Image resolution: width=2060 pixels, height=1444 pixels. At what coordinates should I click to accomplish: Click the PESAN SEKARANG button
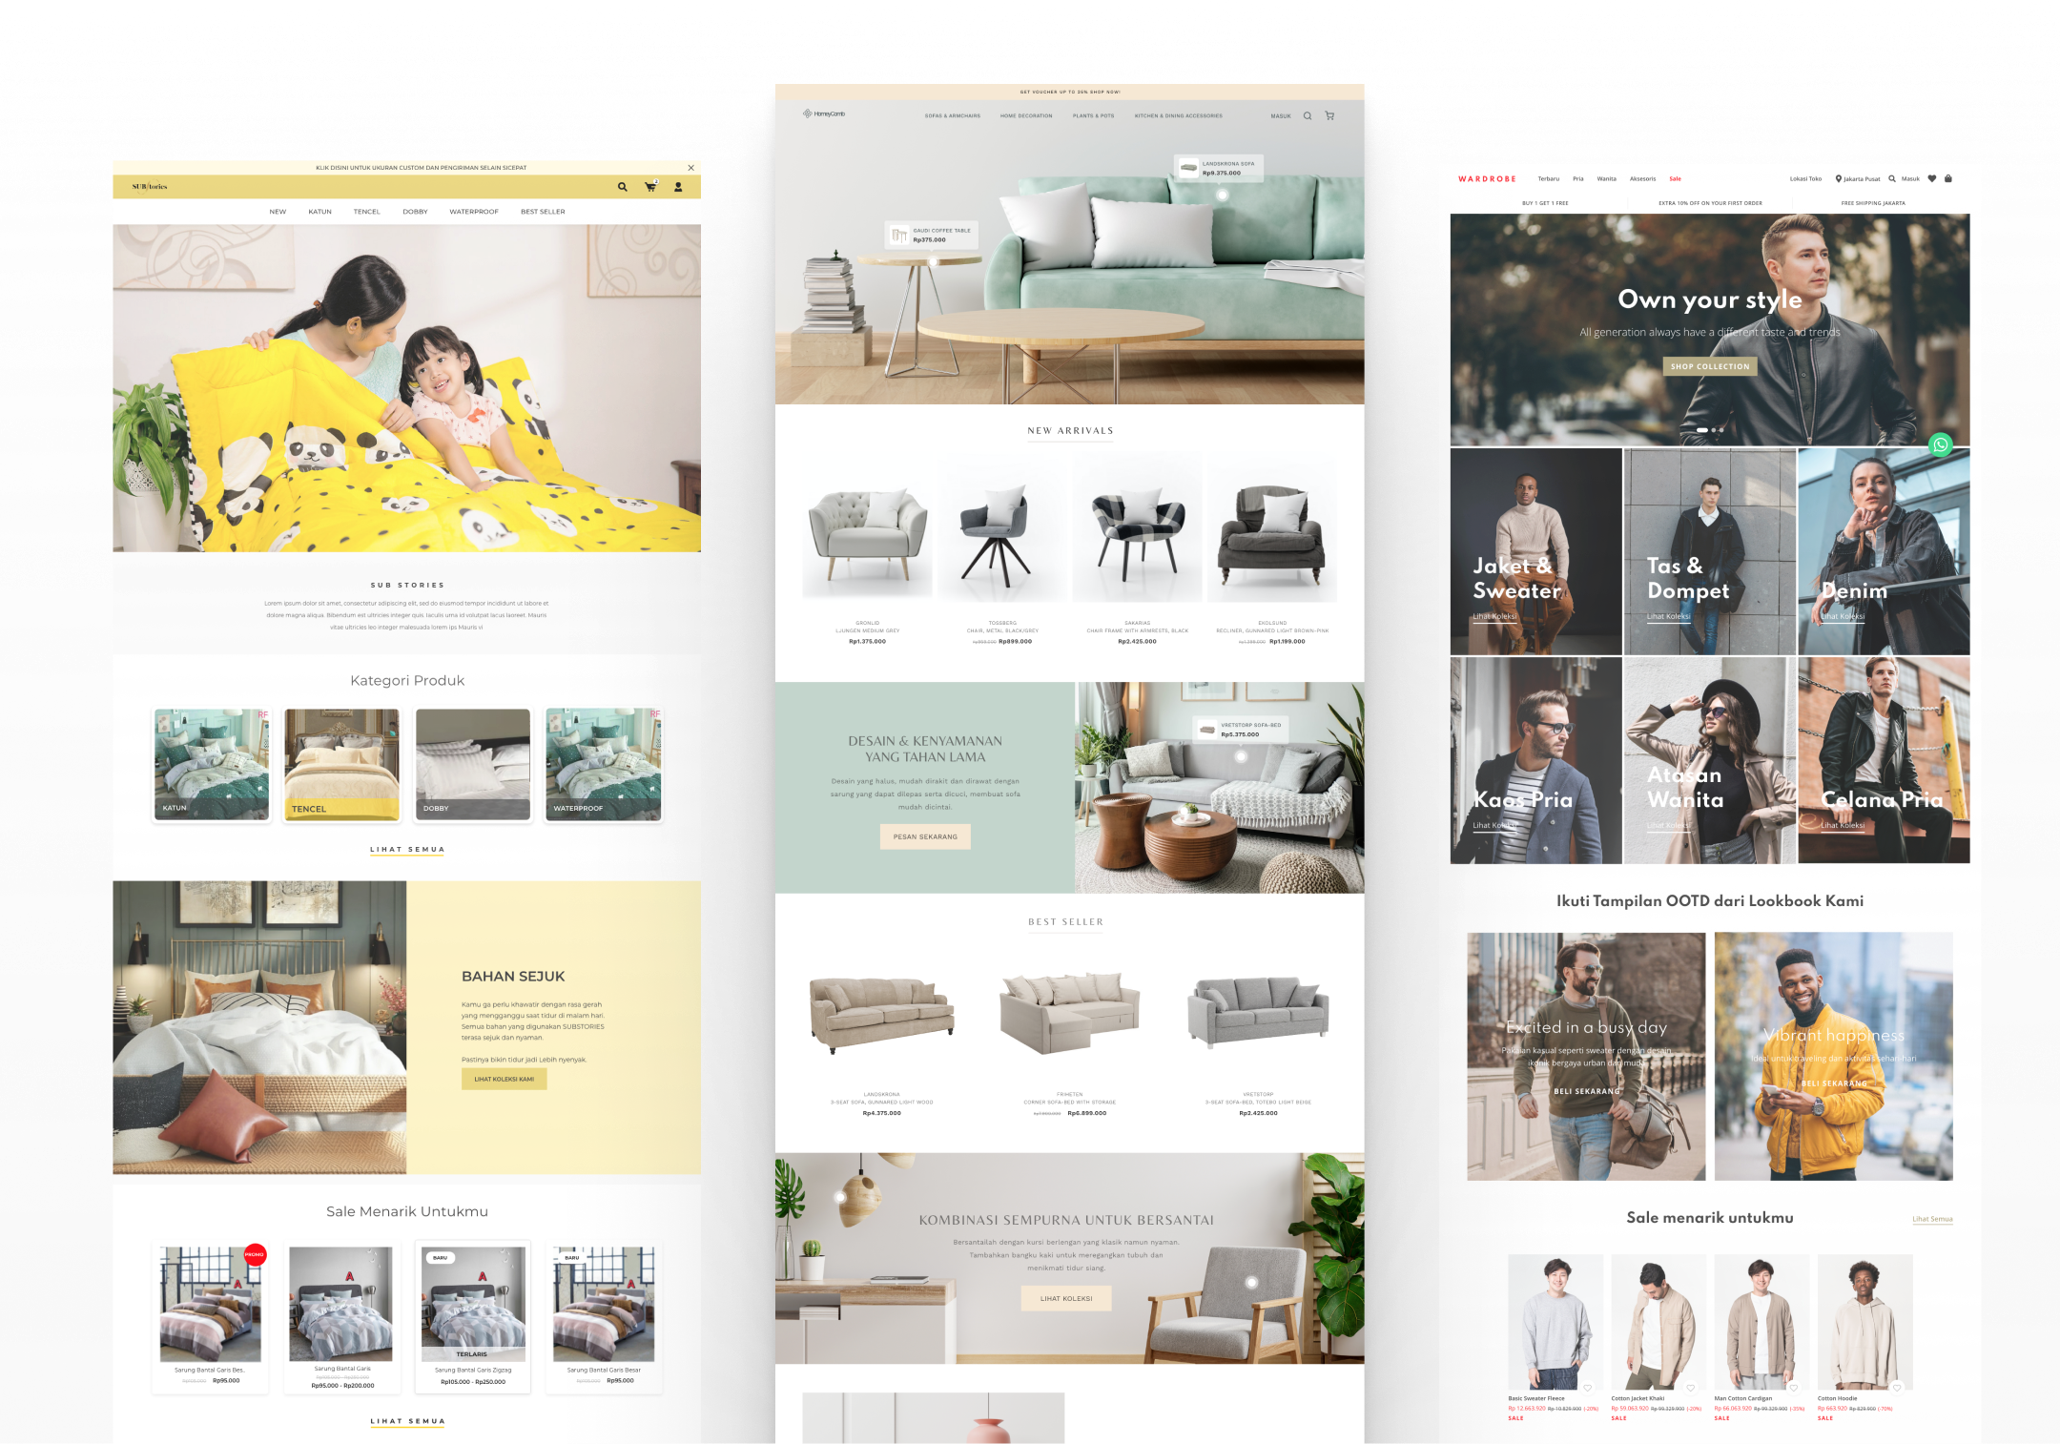pos(924,836)
